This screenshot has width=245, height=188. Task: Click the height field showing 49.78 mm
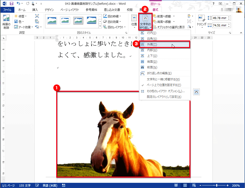tap(220, 18)
